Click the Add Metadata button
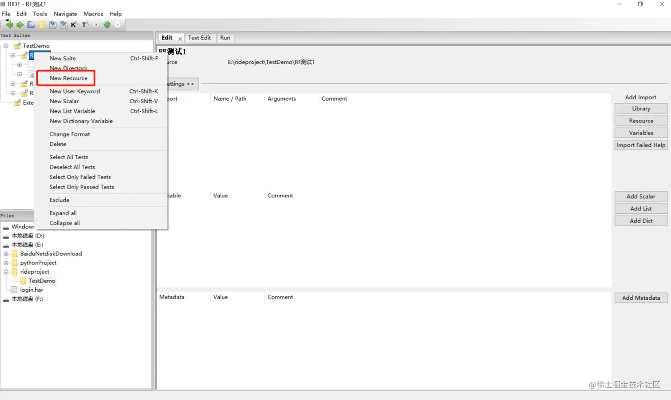Screen dimensions: 671x400 tap(641, 298)
